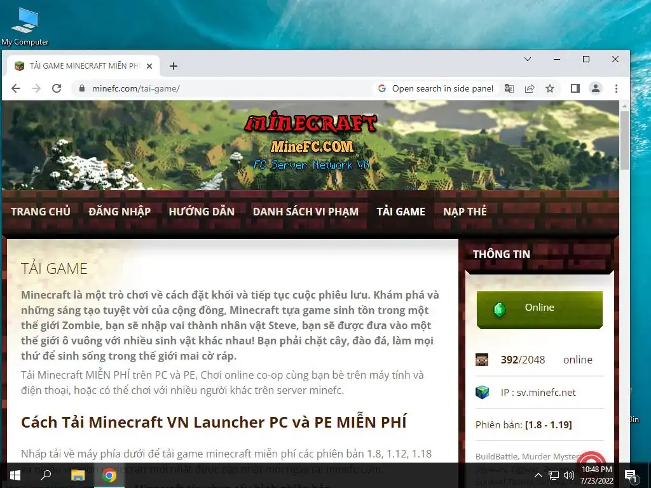This screenshot has width=651, height=488.
Task: Open My Computer desktop icon
Action: tap(25, 27)
